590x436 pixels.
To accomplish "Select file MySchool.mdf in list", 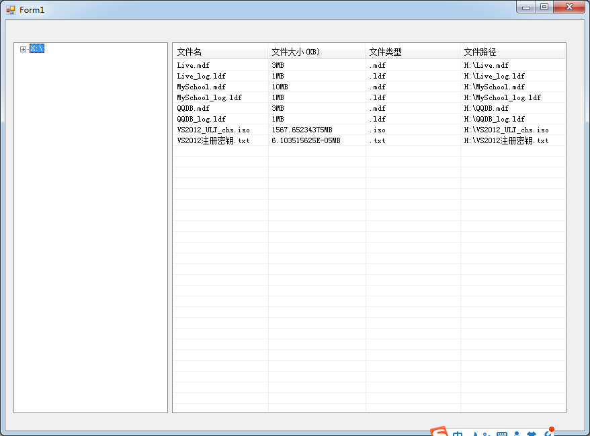I will (202, 87).
